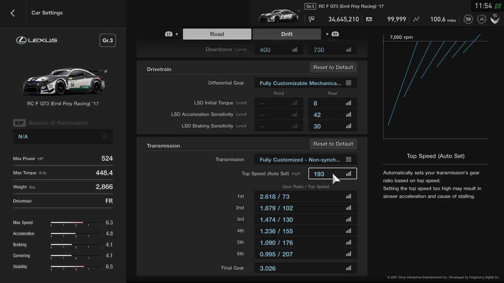This screenshot has width=504, height=283.
Task: Edit 2nd gear ratio 1.879
Action: click(306, 208)
